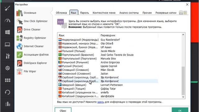
Task: Select Норвежский, букмол language row
Action: point(108,47)
